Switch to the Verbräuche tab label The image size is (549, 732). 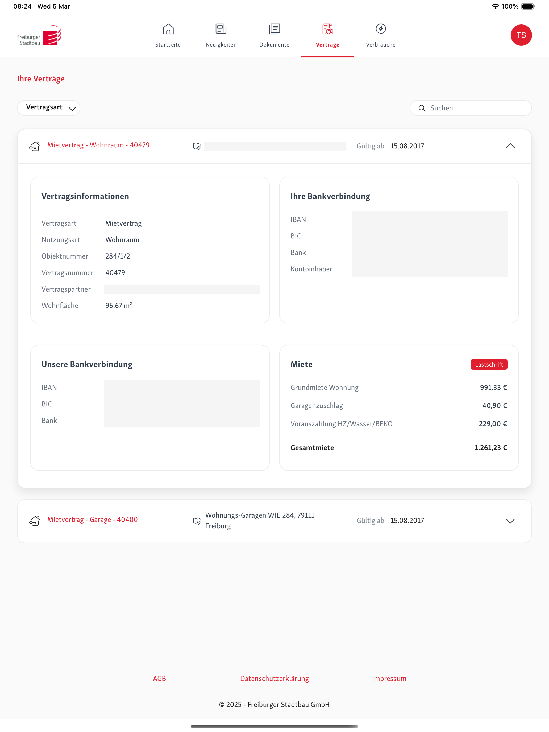pos(381,45)
